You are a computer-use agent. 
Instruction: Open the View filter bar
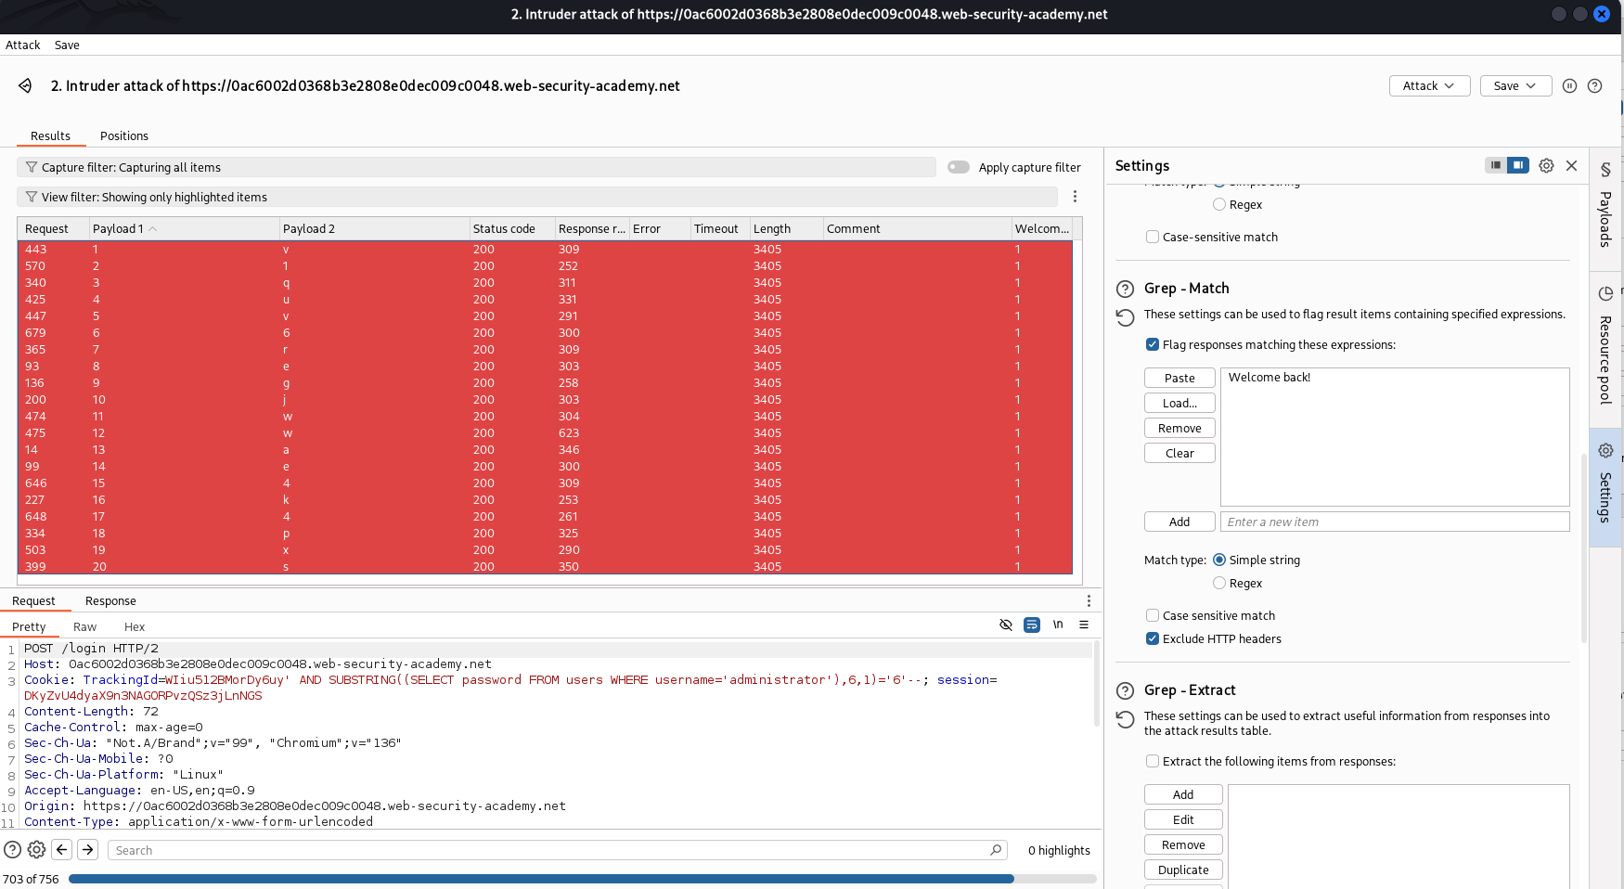pyautogui.click(x=537, y=197)
